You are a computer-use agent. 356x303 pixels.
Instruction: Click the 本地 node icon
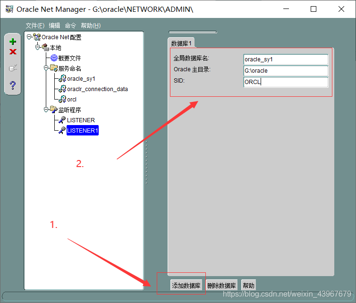coord(45,47)
